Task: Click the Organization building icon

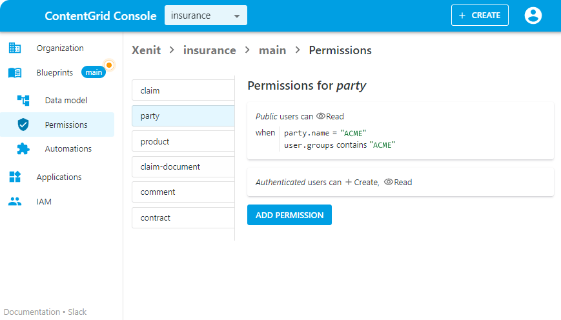Action: 15,48
